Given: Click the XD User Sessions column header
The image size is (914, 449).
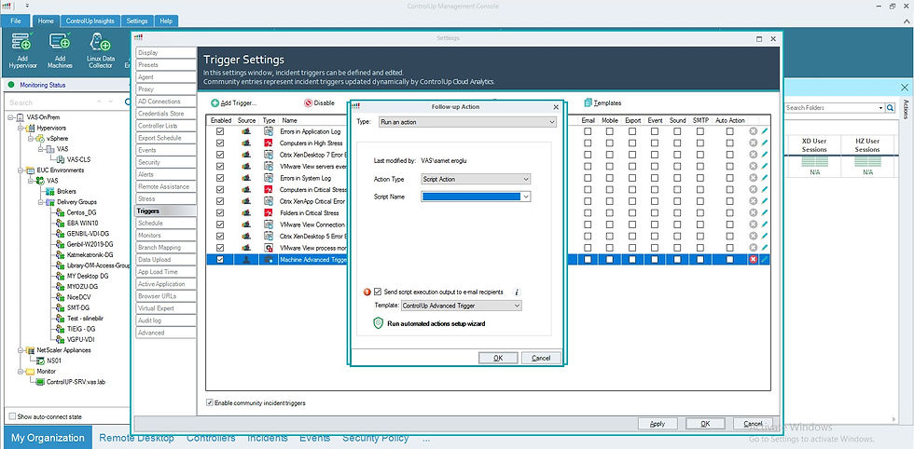Looking at the screenshot, I should (813, 145).
